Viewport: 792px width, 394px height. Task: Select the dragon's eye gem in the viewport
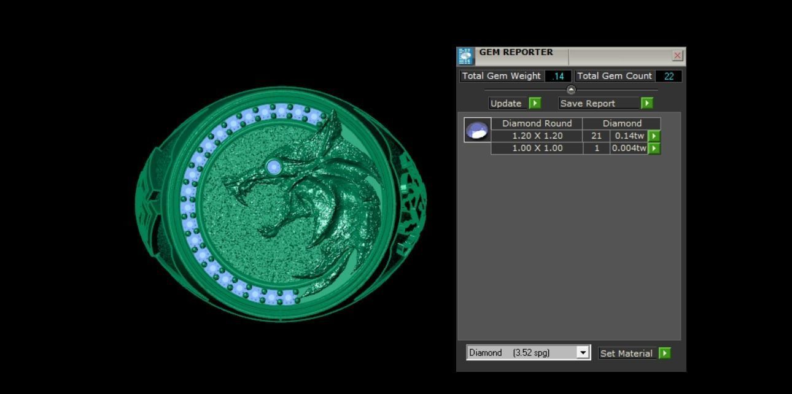pyautogui.click(x=274, y=166)
